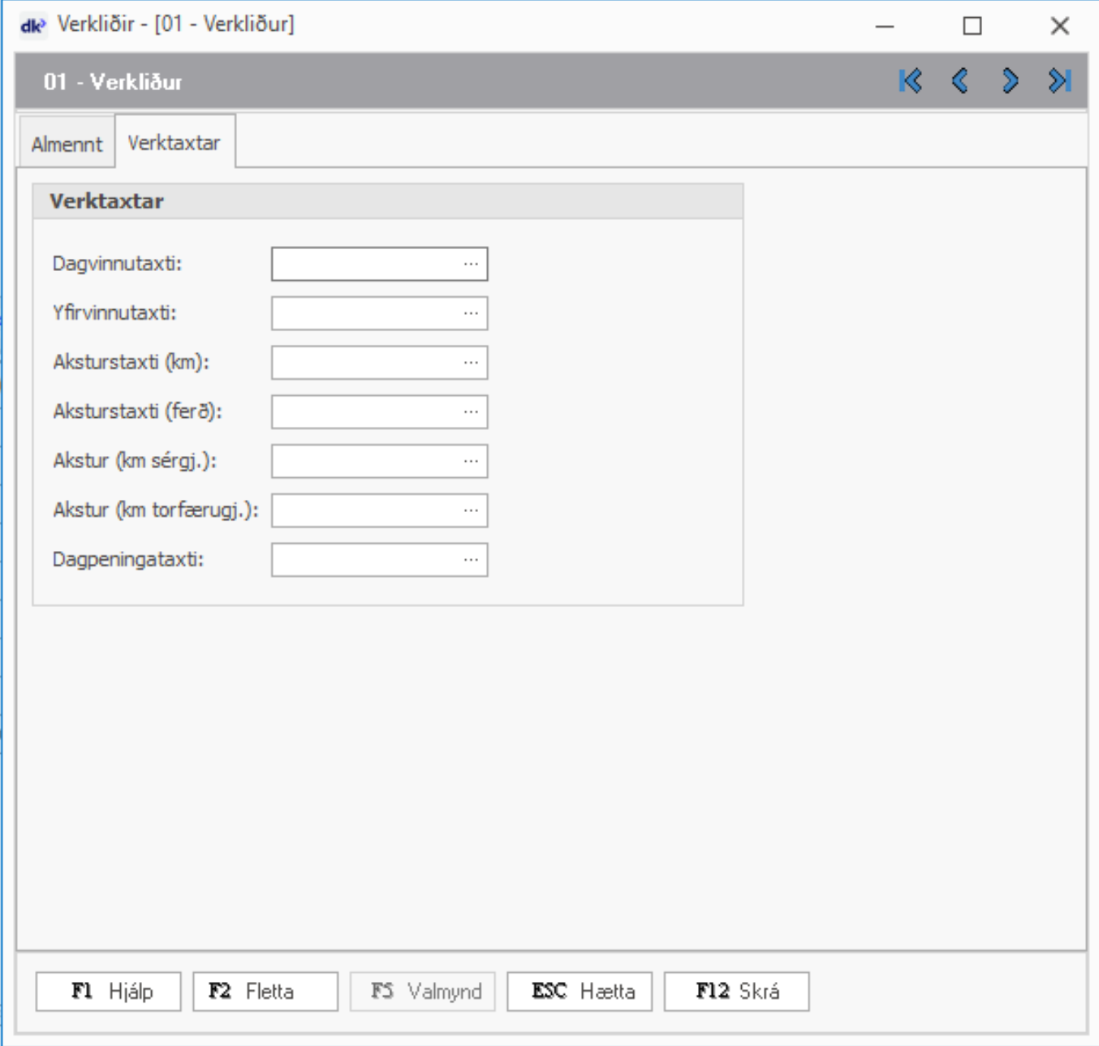Select the Verktaxtar tab

[175, 143]
